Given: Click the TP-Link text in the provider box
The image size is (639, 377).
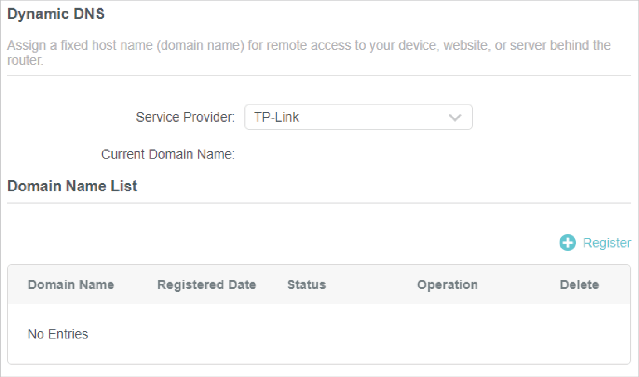Looking at the screenshot, I should [276, 117].
